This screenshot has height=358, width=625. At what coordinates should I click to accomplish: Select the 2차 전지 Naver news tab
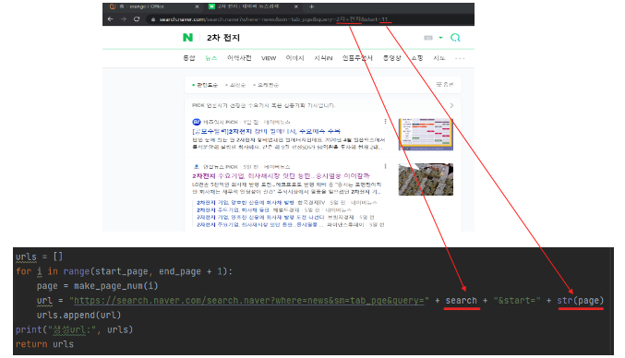click(x=253, y=6)
